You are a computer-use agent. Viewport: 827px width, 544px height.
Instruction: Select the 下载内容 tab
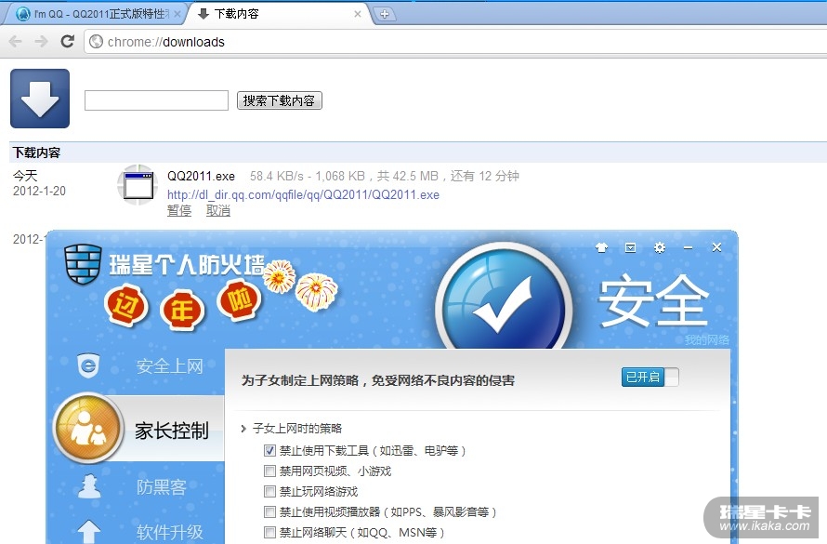click(x=280, y=14)
